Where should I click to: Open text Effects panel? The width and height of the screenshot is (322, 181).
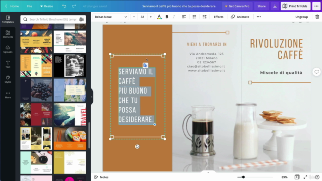[218, 17]
